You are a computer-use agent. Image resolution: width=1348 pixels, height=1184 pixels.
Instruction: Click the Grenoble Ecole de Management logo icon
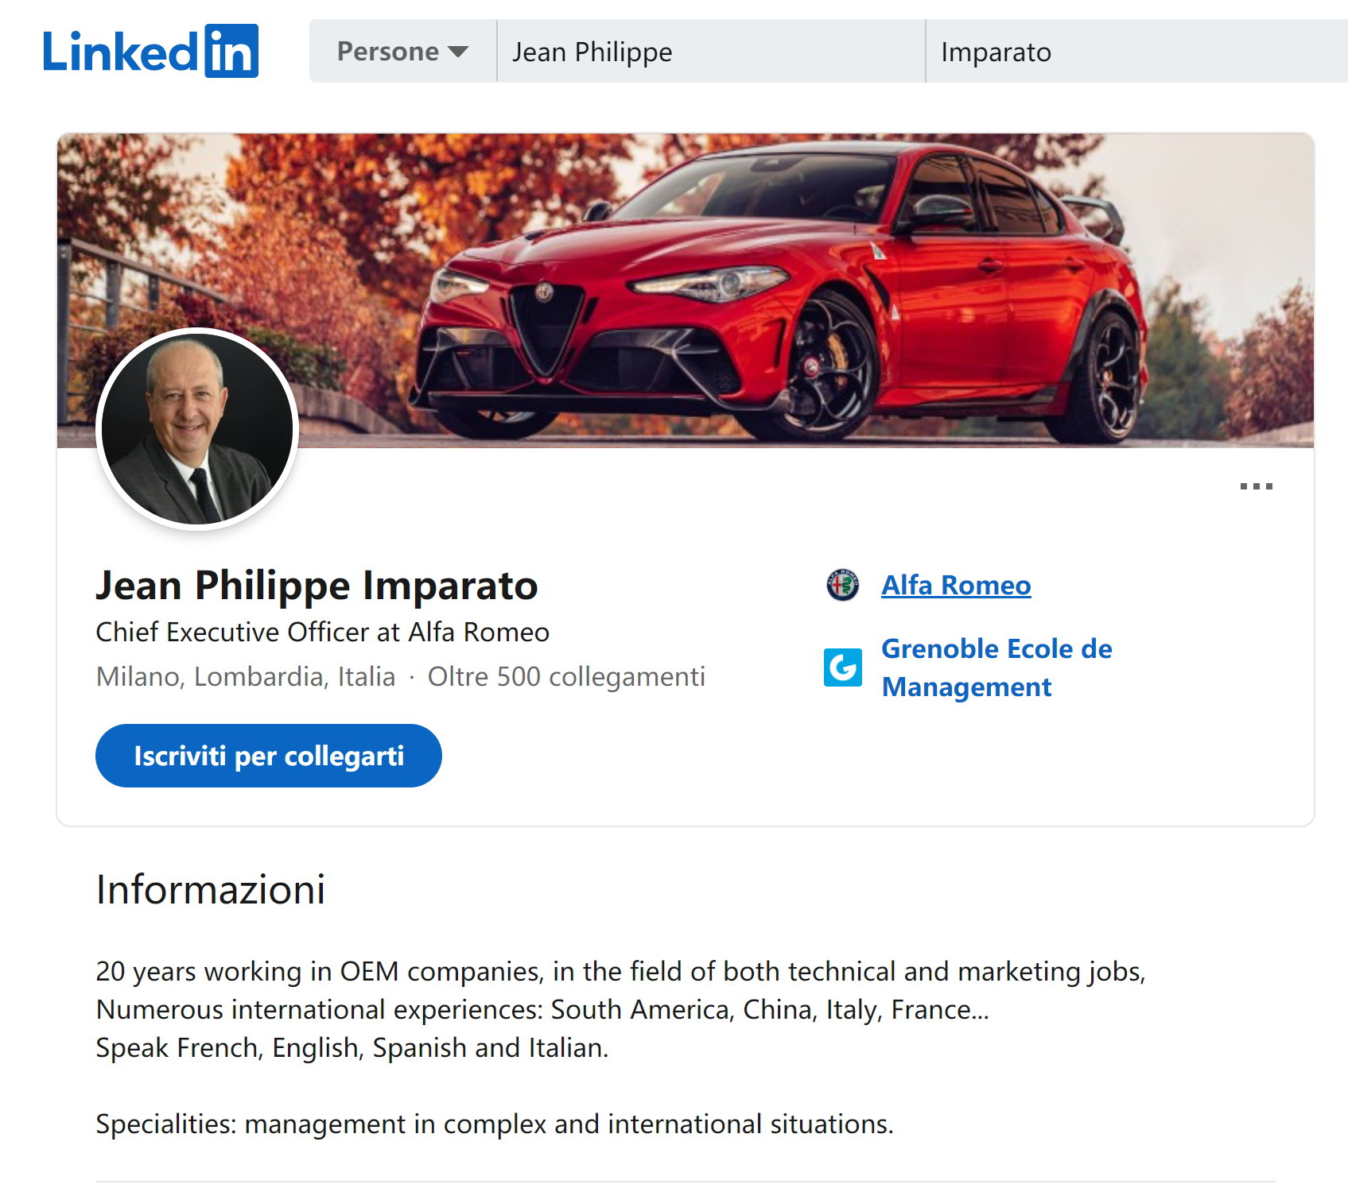click(842, 667)
